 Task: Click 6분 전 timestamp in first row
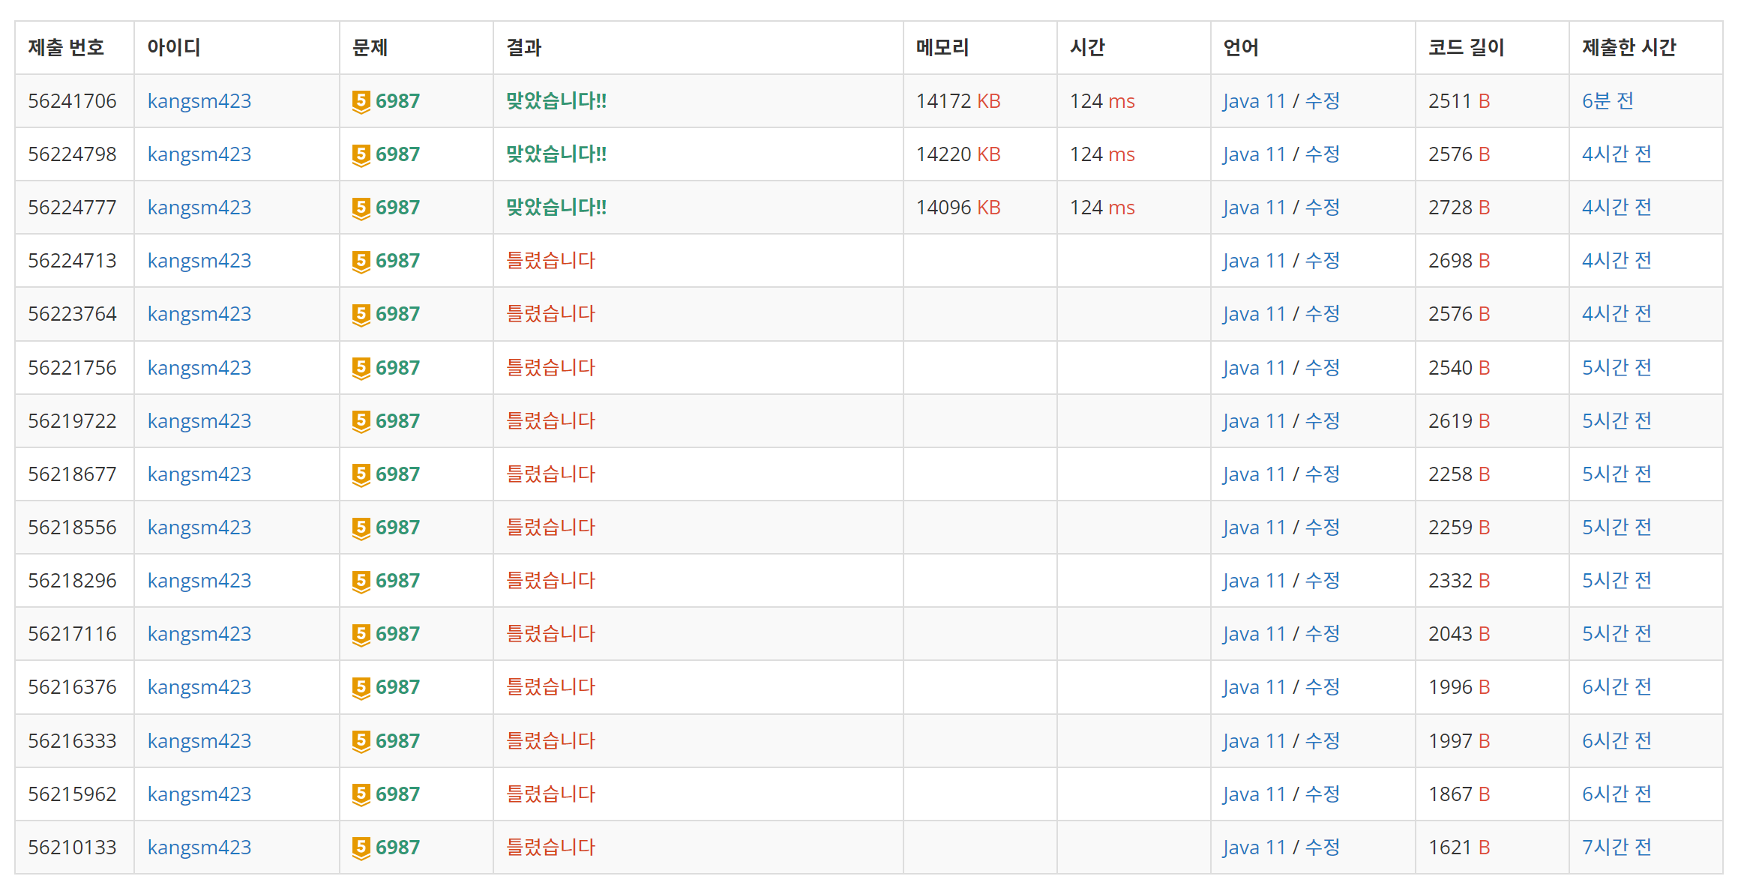(x=1607, y=101)
